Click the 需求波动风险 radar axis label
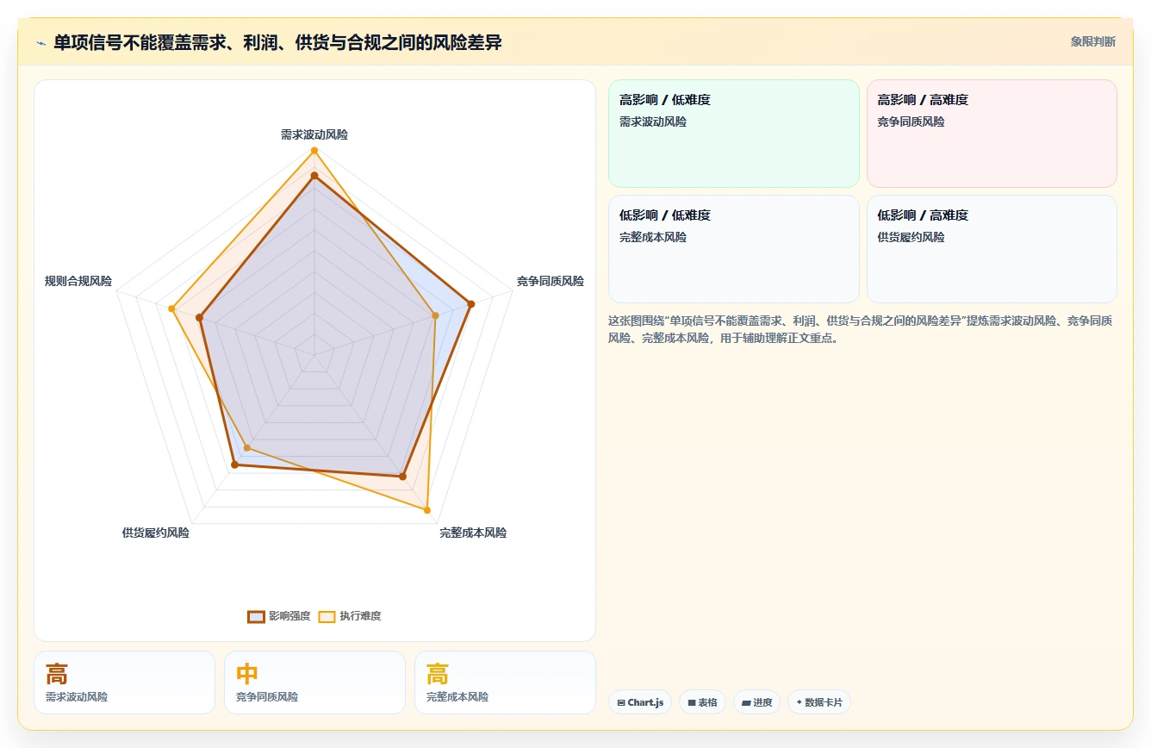1151x748 pixels. pyautogui.click(x=314, y=134)
